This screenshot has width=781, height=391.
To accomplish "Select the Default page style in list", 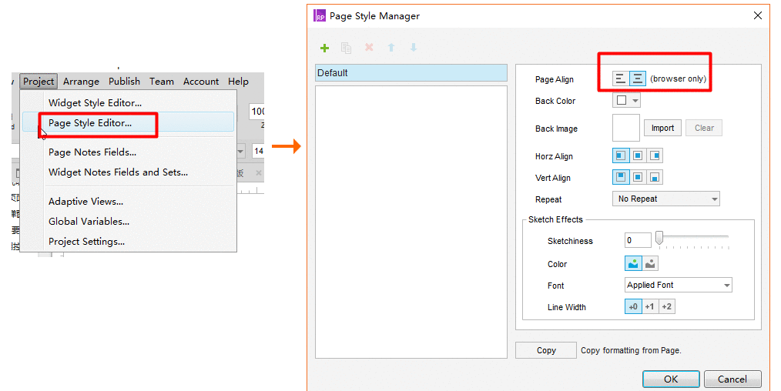I will point(411,72).
